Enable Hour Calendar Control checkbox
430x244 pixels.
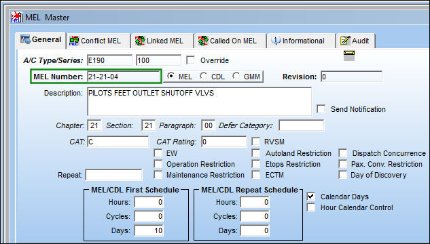tap(311, 207)
